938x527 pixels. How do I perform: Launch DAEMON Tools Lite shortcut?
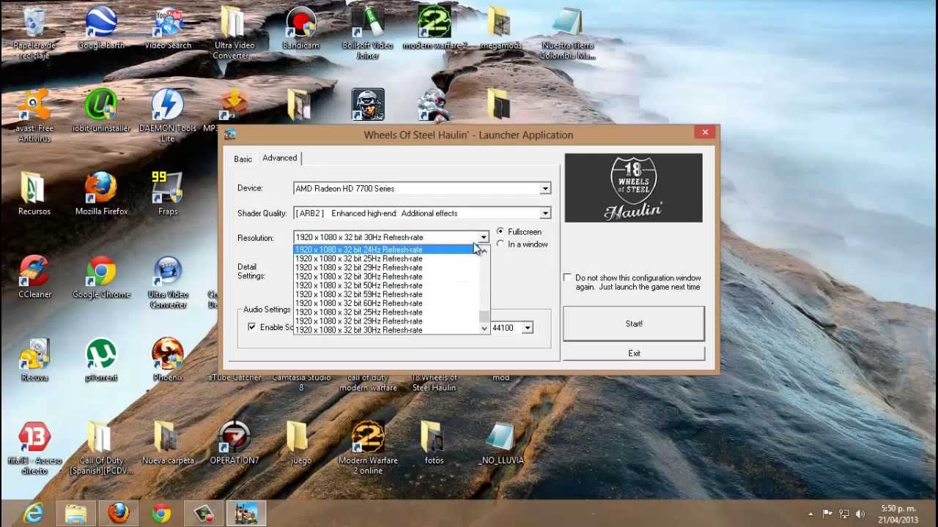point(168,116)
